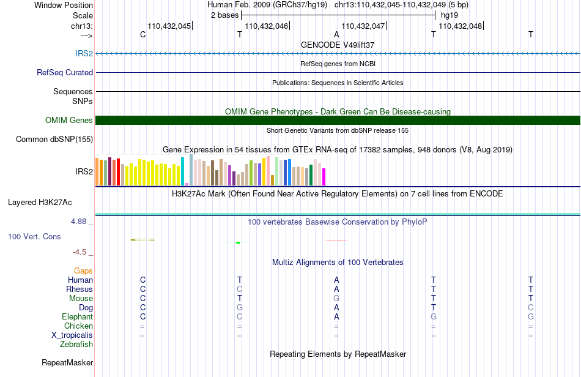
Task: Click the 'Multiz Alignments of 100 Vertebrates' title
Action: pos(338,263)
